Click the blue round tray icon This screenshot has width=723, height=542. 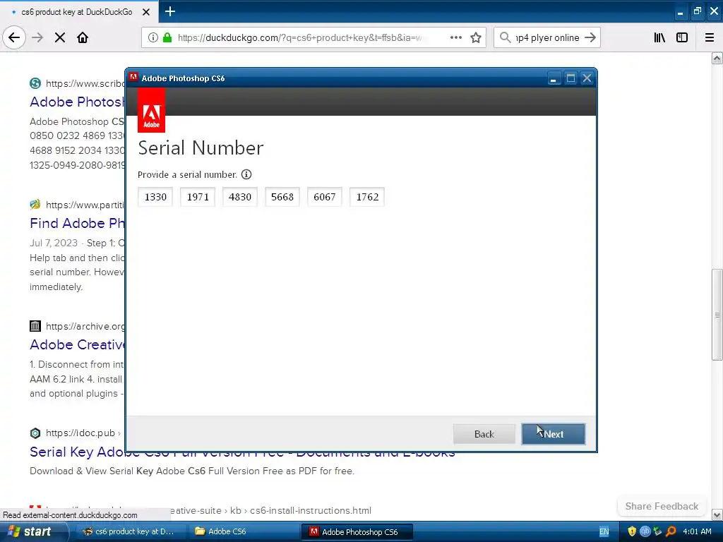(645, 531)
